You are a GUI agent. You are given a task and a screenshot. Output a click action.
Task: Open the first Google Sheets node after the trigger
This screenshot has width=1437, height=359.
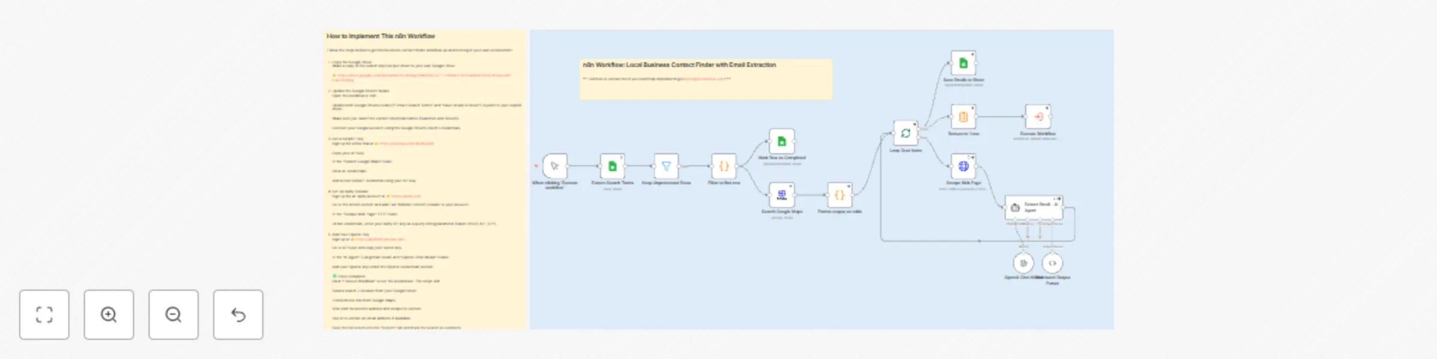click(613, 166)
